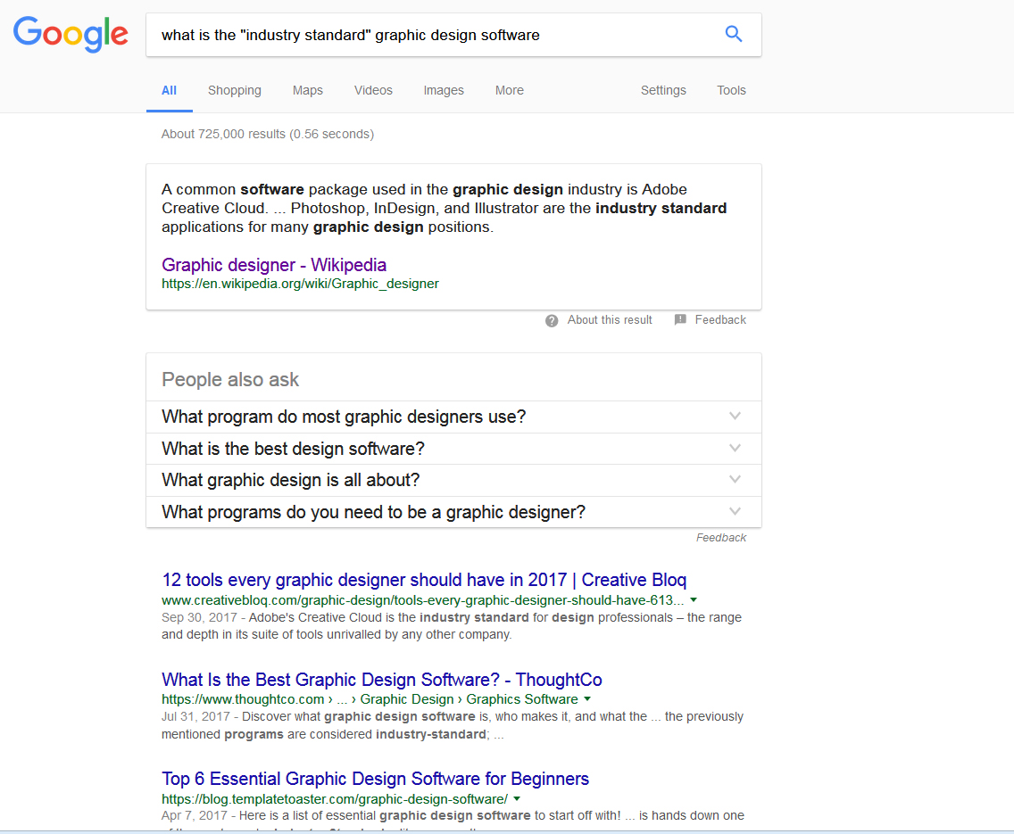The image size is (1014, 834).
Task: Open the search Tools options
Action: (731, 90)
